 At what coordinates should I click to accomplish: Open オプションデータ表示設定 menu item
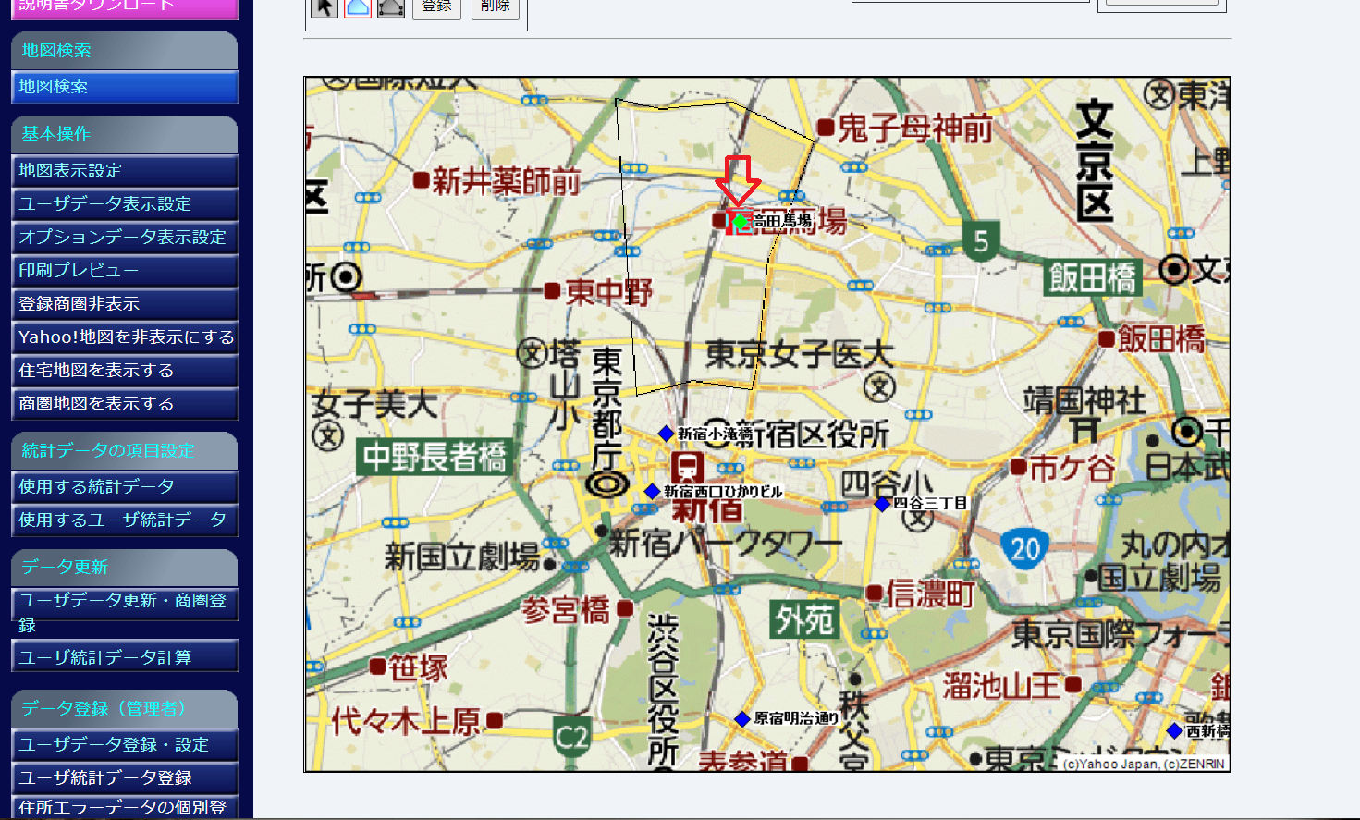[x=125, y=238]
